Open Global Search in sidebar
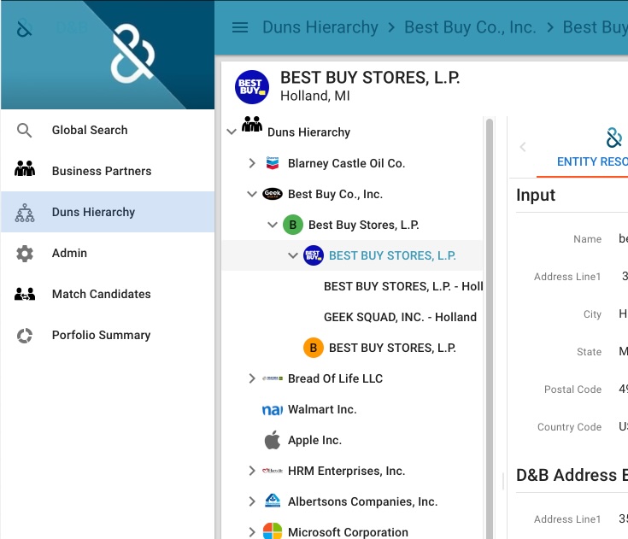628x539 pixels. click(108, 130)
